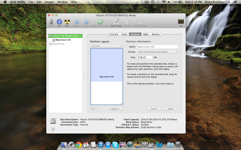The height and width of the screenshot is (150, 241).
Task: Switch to the First Aid tab
Action: 114,34
